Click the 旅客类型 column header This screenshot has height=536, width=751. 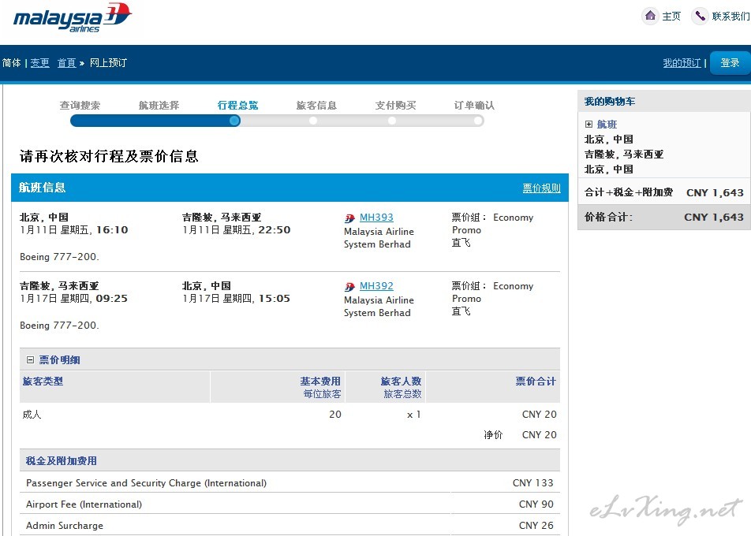click(43, 382)
